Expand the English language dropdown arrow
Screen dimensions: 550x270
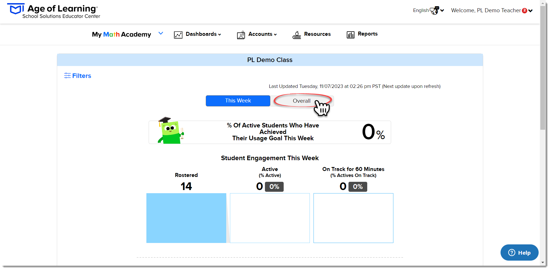442,11
